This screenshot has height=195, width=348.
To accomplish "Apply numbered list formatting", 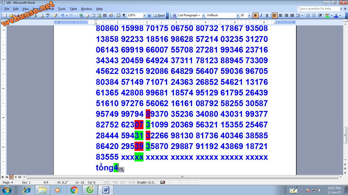I will pyautogui.click(x=308, y=15).
